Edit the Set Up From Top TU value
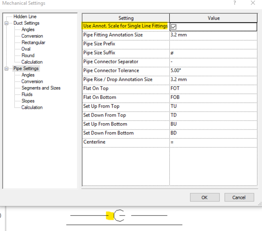The width and height of the screenshot is (262, 231). pos(213,106)
